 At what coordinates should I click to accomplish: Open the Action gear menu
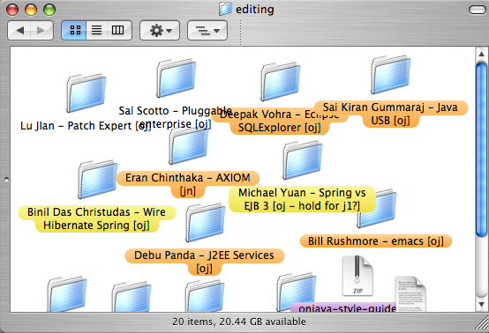160,30
